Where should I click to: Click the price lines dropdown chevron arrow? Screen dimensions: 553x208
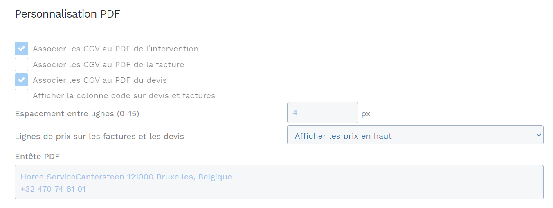click(538, 135)
